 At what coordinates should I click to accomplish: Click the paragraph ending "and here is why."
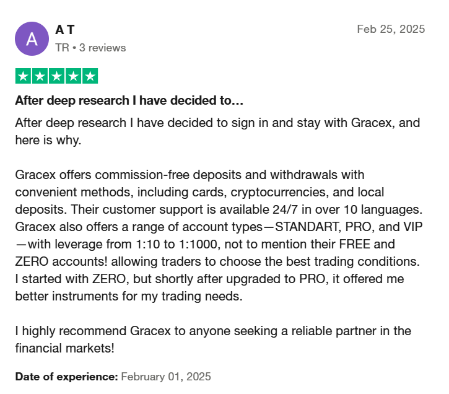(217, 131)
